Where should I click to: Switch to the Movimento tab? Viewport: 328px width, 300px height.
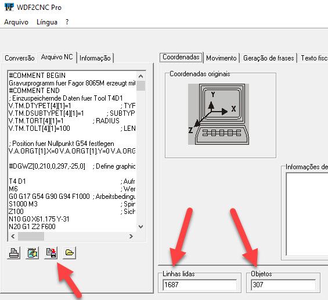point(221,58)
